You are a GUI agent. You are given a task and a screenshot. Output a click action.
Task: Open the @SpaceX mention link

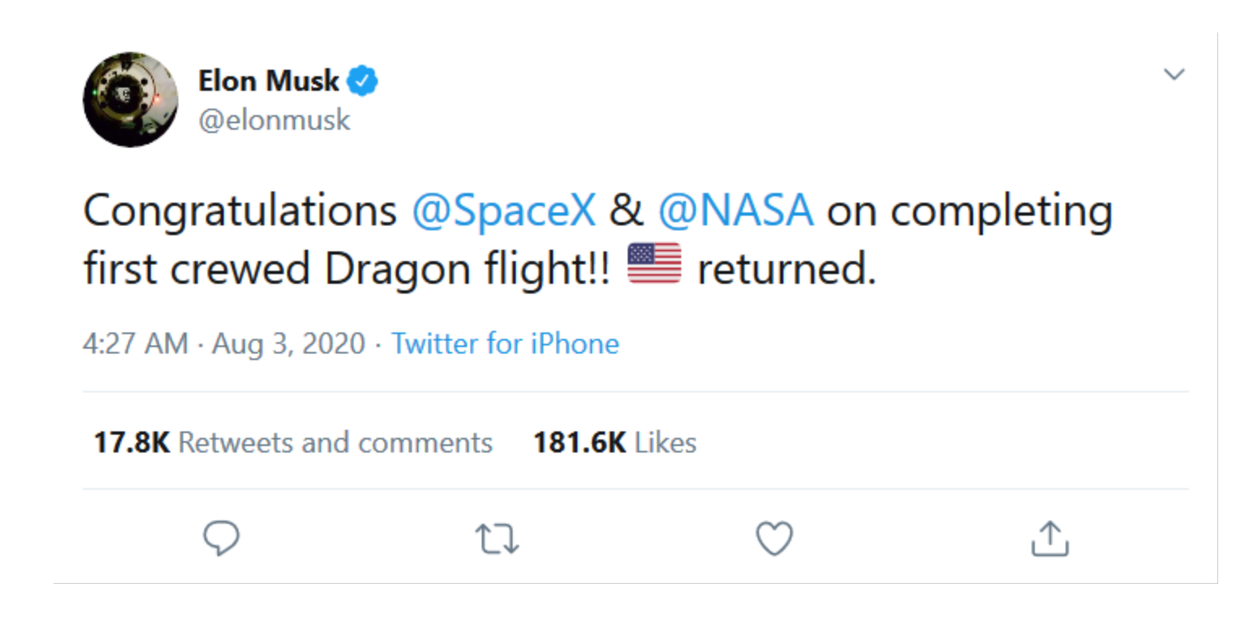[x=504, y=211]
